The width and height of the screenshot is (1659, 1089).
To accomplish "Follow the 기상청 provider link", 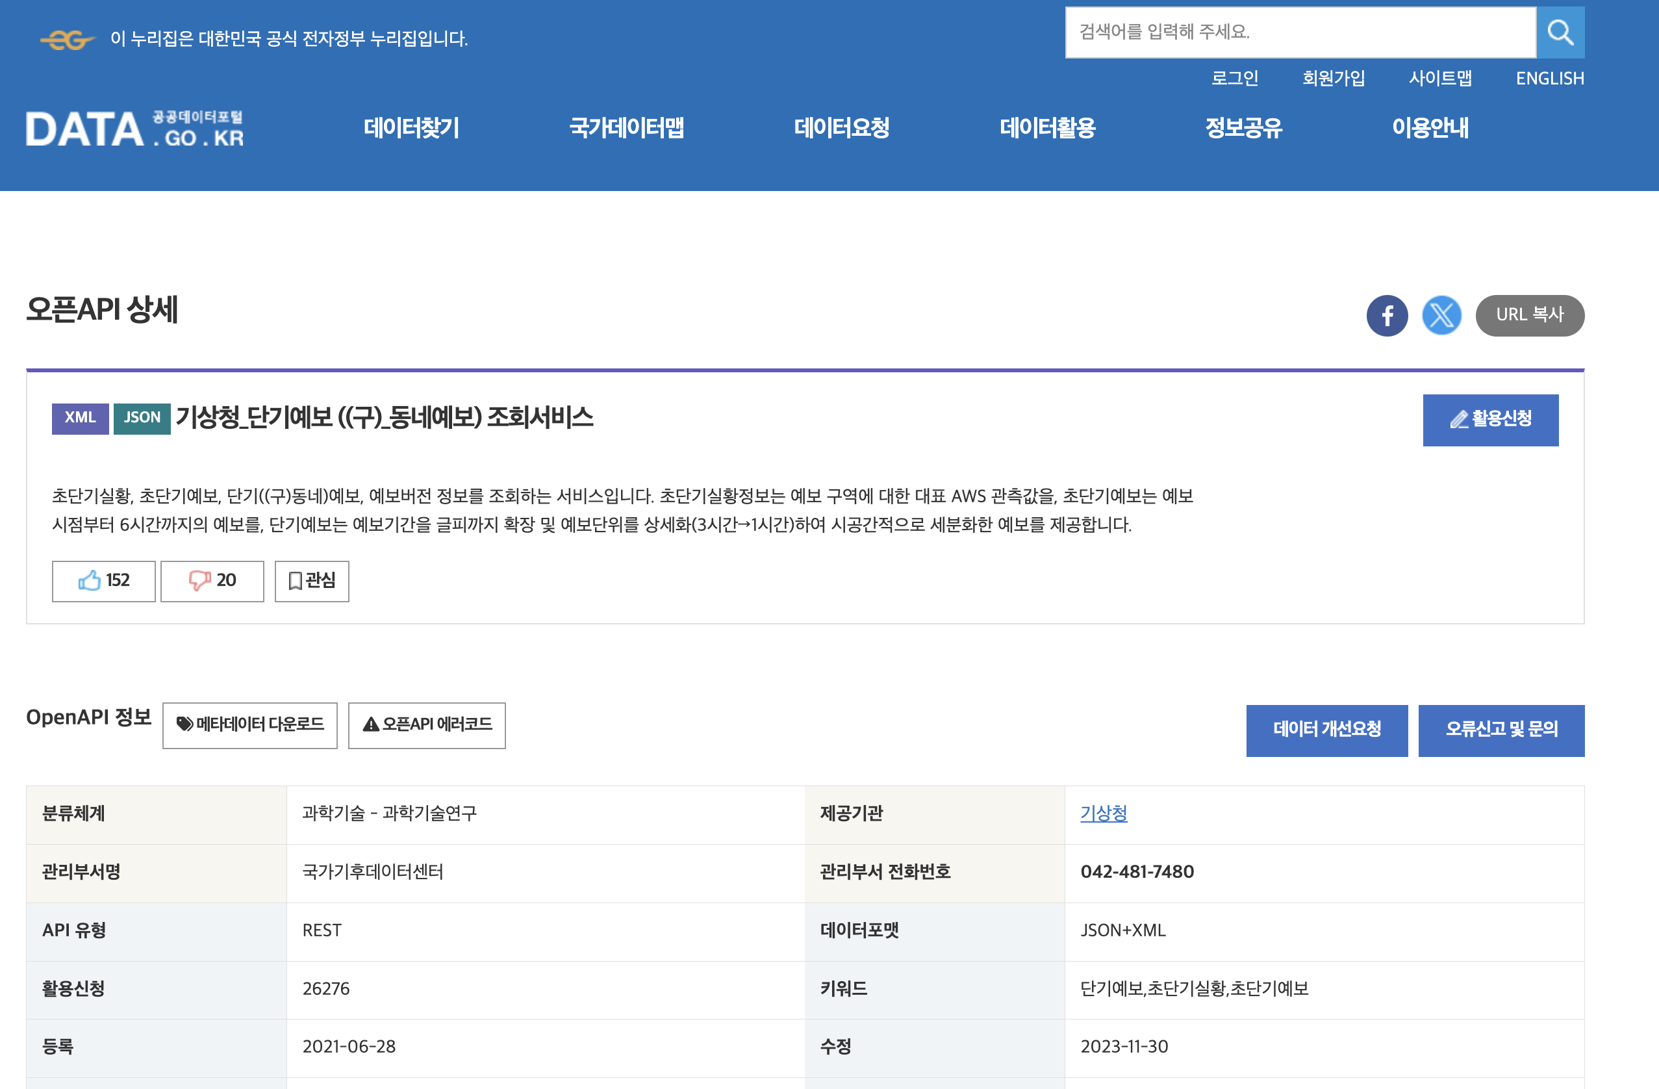I will [x=1104, y=813].
